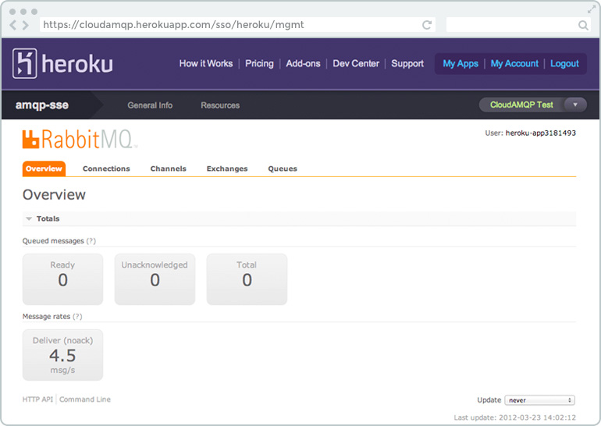Click the browser forward arrow
This screenshot has height=426, width=601.
point(28,25)
